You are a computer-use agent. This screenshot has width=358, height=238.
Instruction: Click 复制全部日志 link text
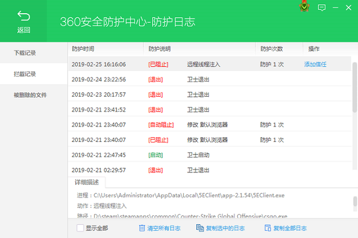pyautogui.click(x=290, y=228)
